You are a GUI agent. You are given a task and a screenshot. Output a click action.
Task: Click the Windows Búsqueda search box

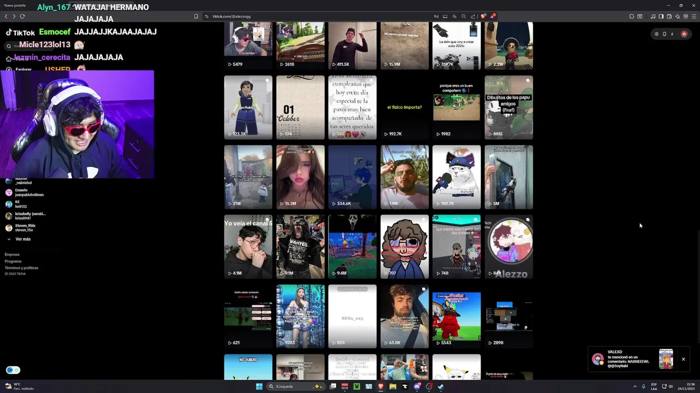click(297, 386)
